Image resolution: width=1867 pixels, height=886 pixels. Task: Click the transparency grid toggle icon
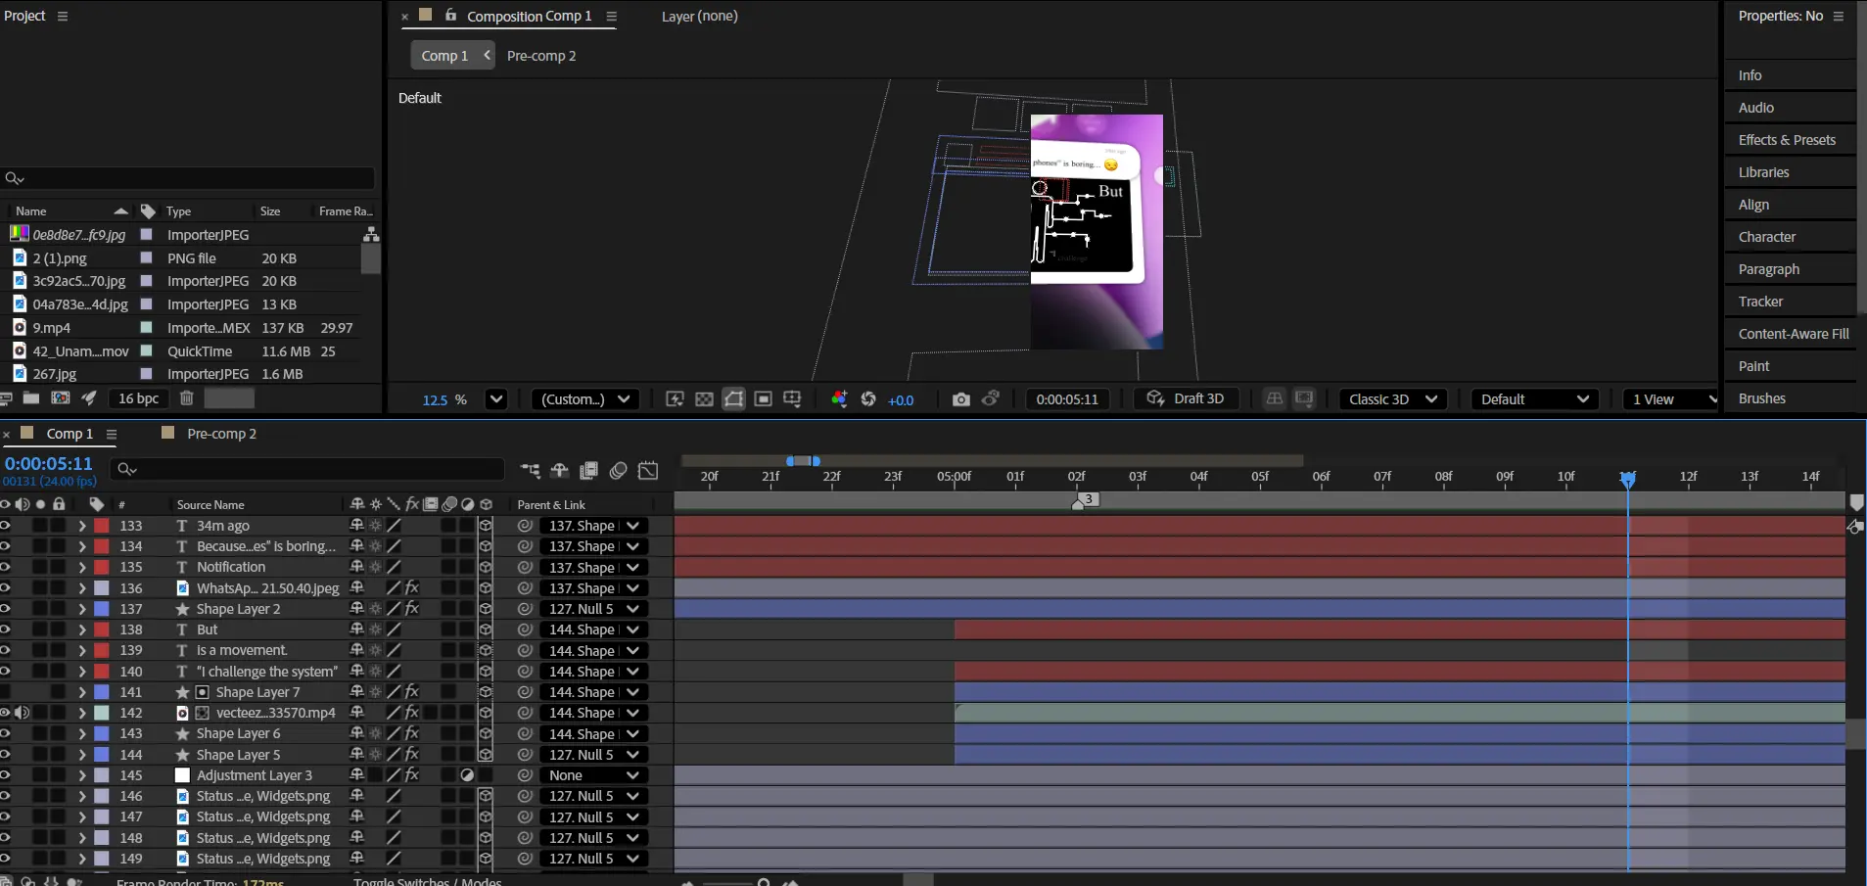pos(704,399)
